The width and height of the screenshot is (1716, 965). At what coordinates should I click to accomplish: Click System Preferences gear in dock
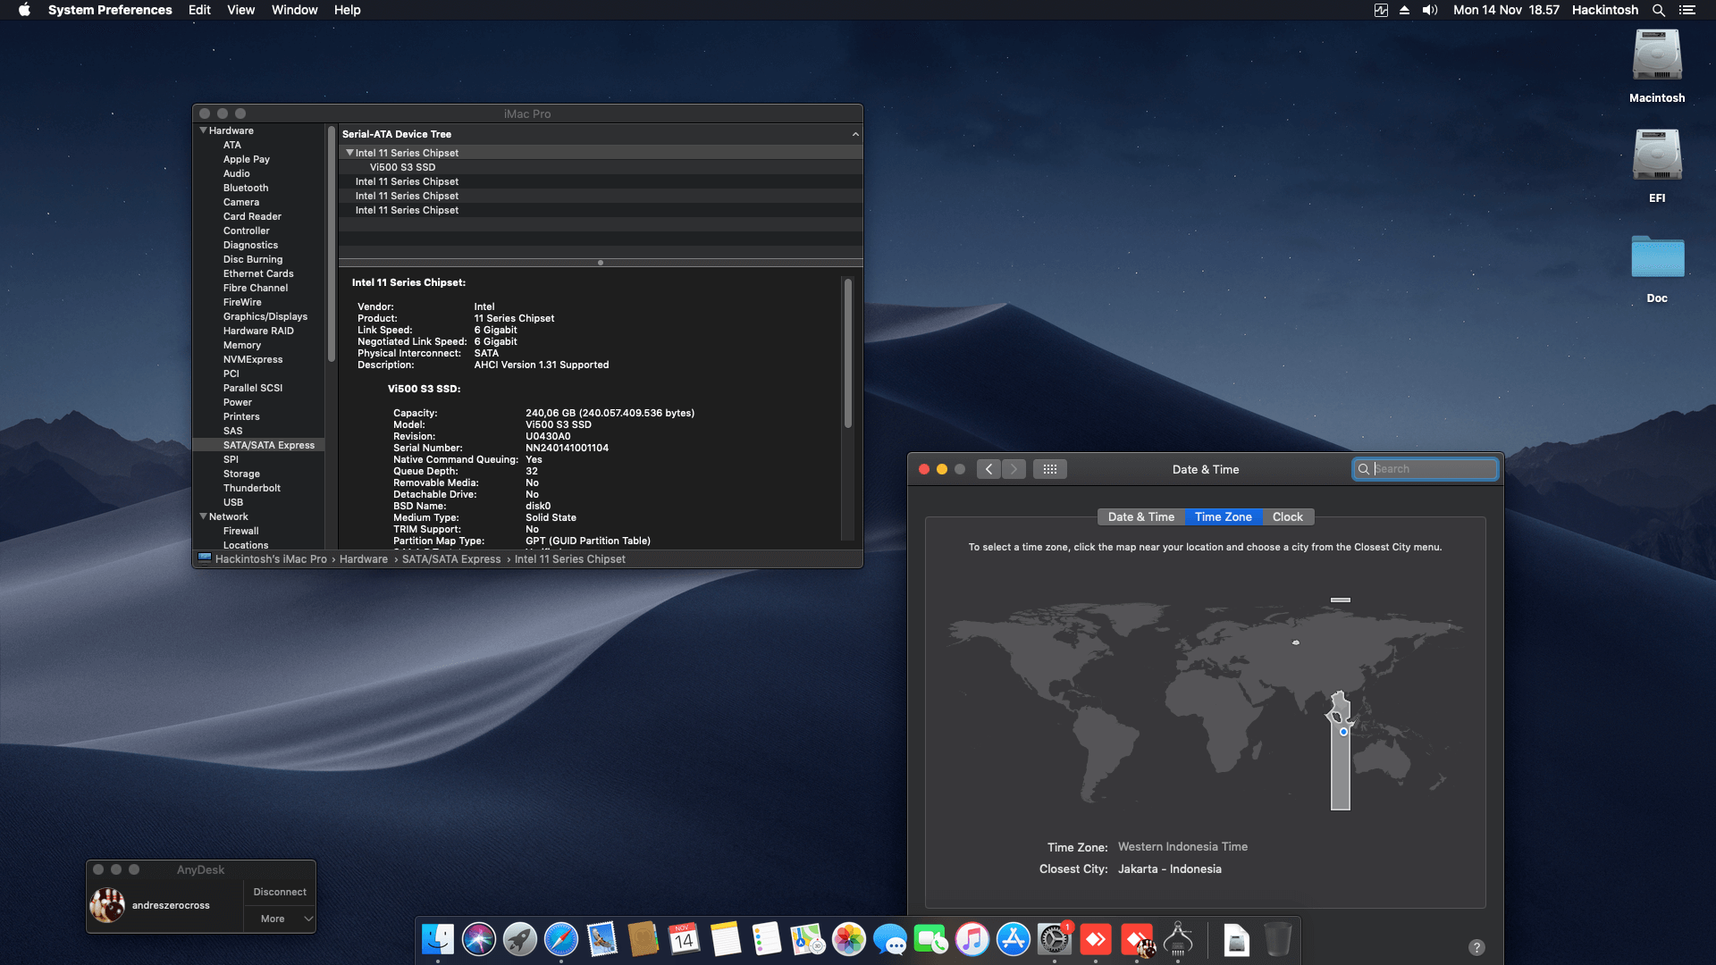click(1055, 939)
